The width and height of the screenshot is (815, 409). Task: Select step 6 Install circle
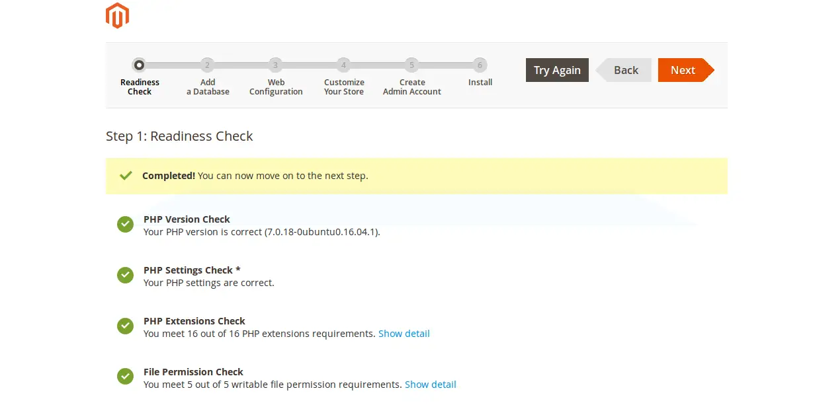pyautogui.click(x=480, y=65)
